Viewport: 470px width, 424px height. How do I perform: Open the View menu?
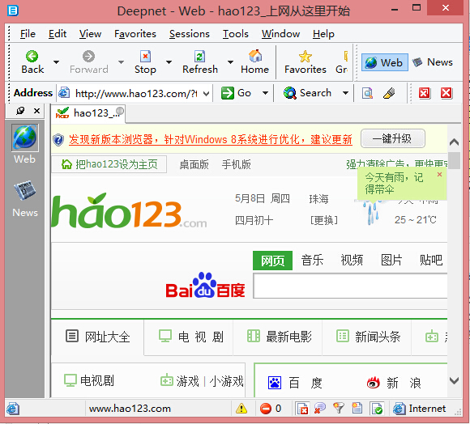point(90,34)
